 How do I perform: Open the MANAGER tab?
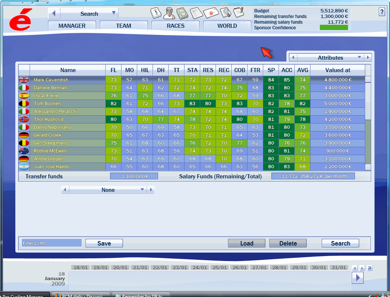pyautogui.click(x=72, y=26)
